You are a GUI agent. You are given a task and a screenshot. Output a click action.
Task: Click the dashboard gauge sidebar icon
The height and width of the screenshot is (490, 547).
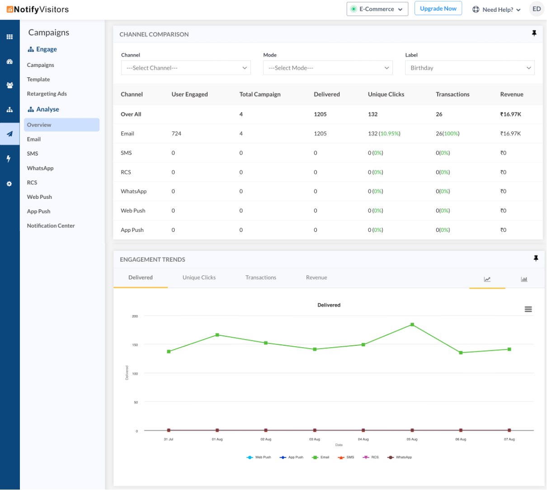9,61
